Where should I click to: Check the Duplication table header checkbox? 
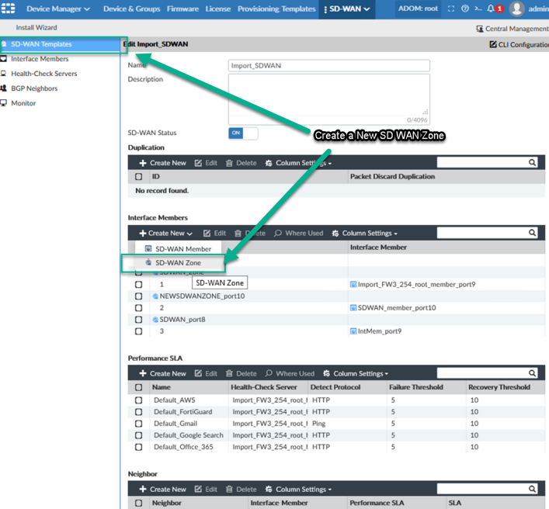[139, 177]
